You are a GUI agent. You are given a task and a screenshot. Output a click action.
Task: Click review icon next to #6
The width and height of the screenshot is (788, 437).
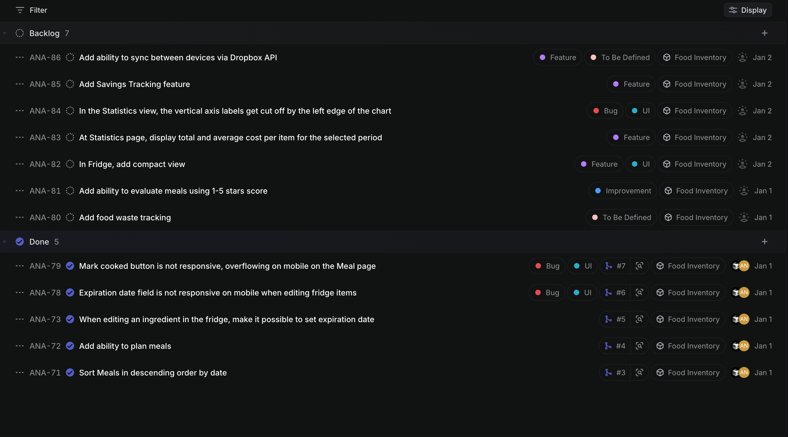(x=639, y=293)
